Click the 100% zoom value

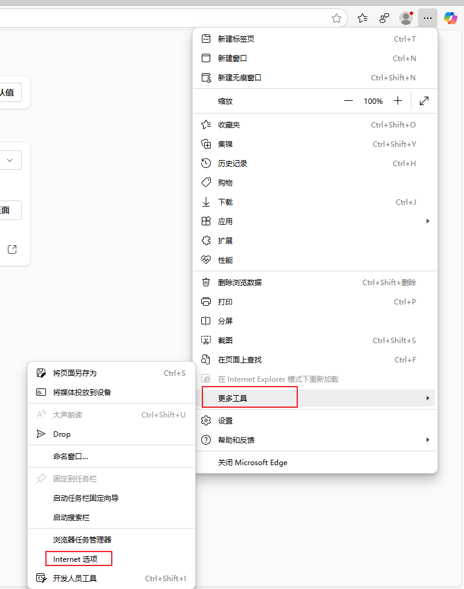373,101
